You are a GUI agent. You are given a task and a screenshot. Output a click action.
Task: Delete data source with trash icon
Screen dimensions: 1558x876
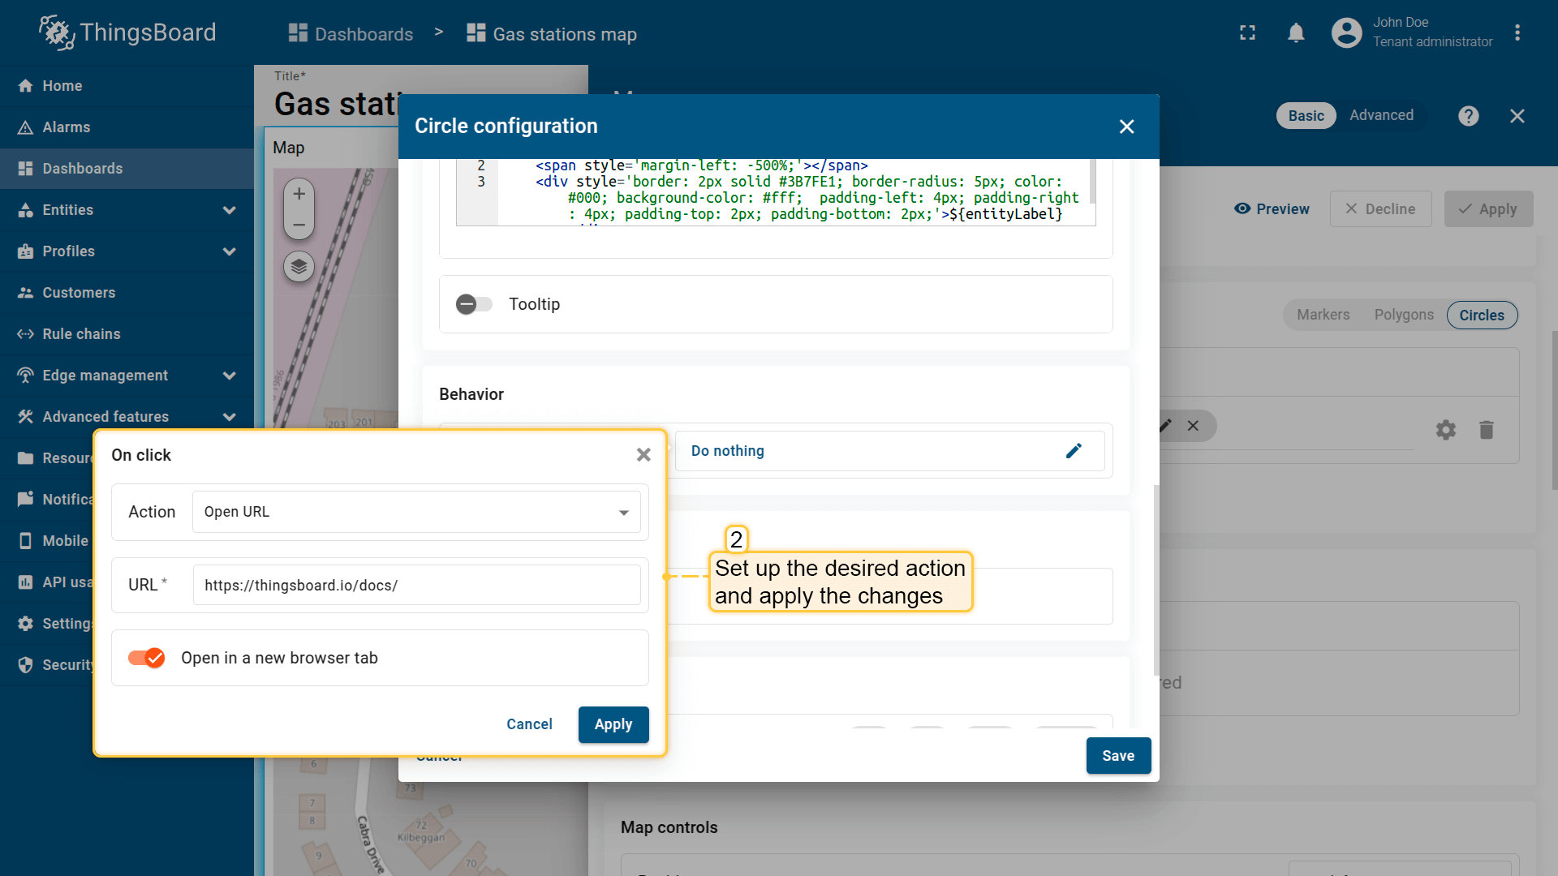point(1486,430)
